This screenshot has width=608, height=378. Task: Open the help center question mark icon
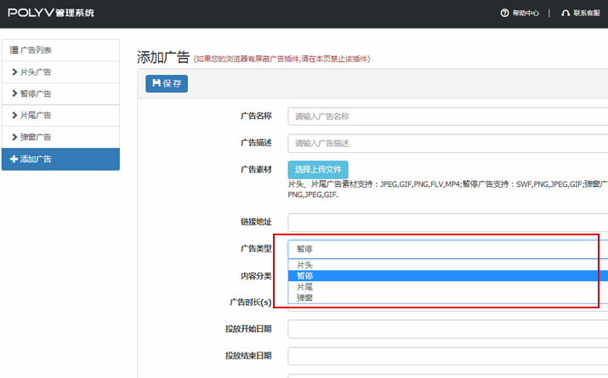click(504, 13)
